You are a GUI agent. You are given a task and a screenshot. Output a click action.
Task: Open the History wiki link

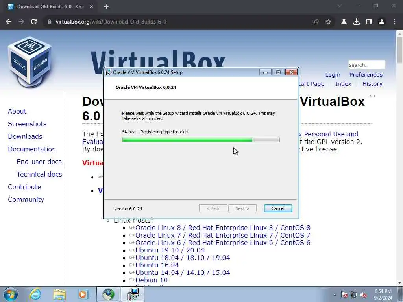tap(372, 84)
